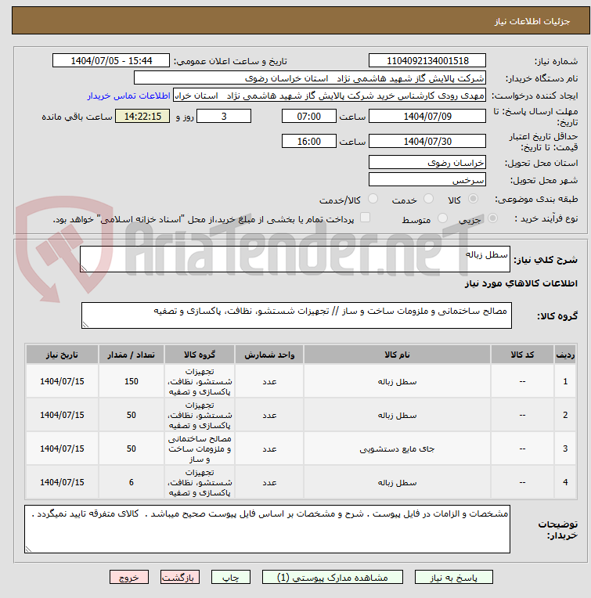The image size is (591, 598).
Task: Click عدد unit in row 2
Action: point(269,415)
